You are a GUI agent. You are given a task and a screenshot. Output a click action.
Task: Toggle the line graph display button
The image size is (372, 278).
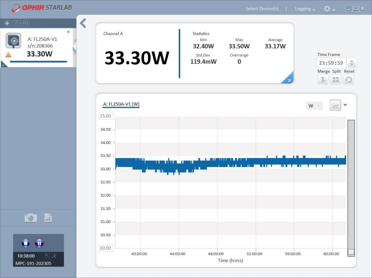(335, 105)
